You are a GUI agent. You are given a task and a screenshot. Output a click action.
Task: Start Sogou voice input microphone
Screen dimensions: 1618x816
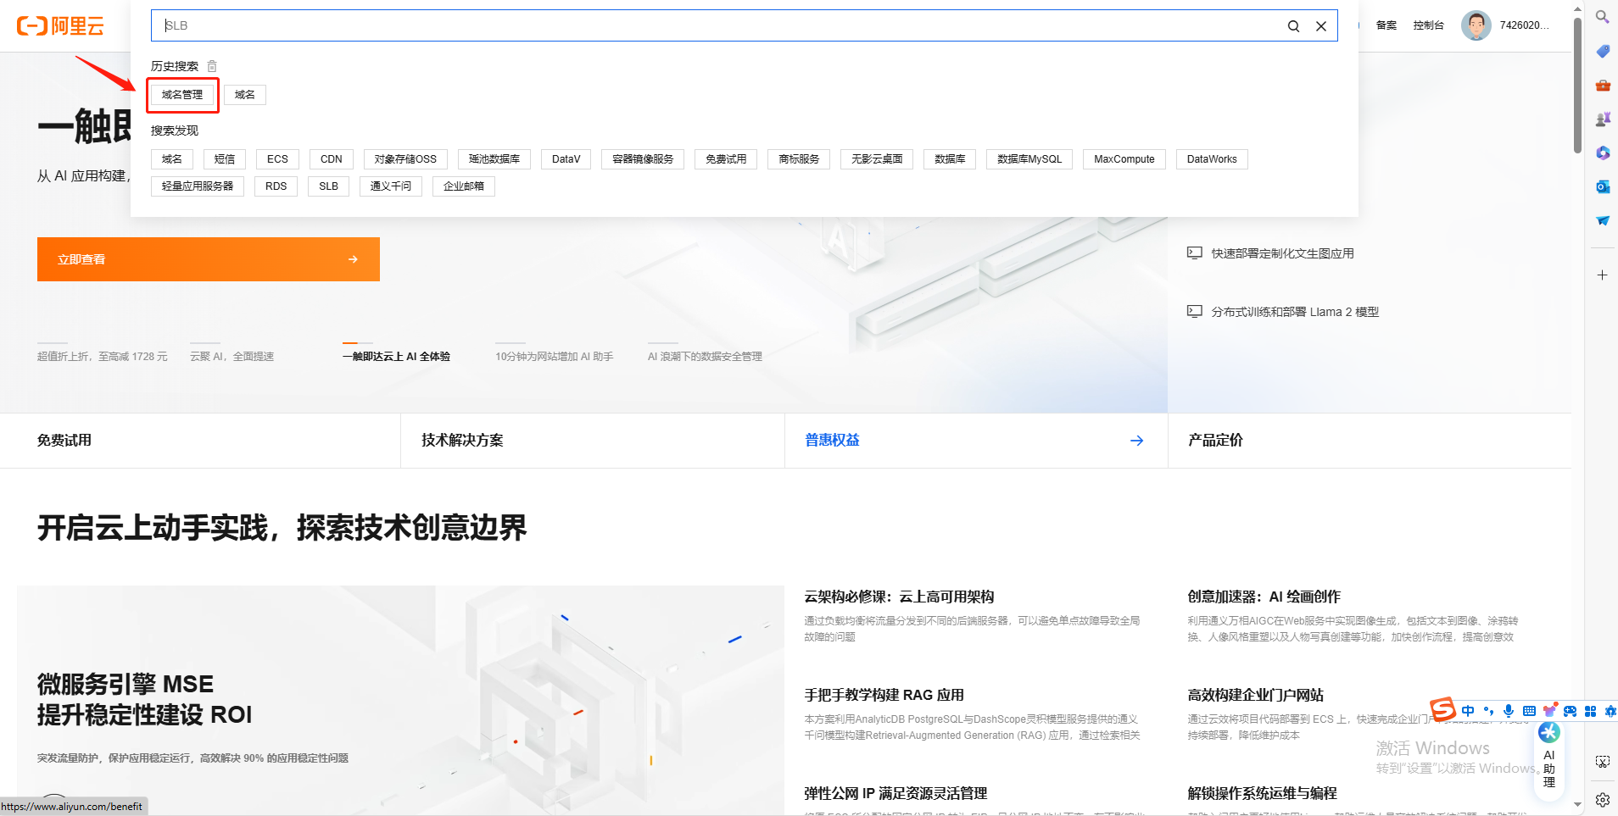[x=1509, y=711]
